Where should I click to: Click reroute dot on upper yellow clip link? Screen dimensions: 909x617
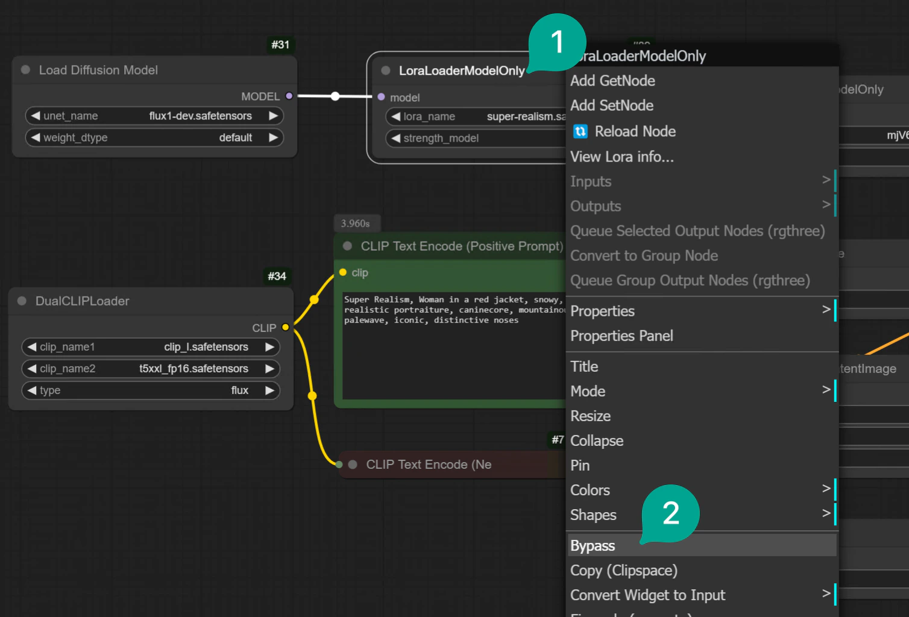click(314, 299)
